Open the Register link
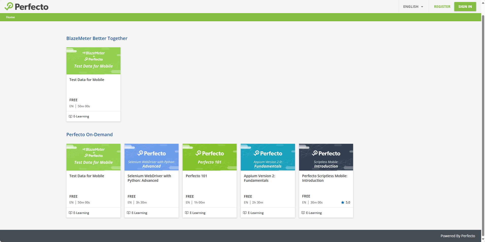 coord(442,7)
